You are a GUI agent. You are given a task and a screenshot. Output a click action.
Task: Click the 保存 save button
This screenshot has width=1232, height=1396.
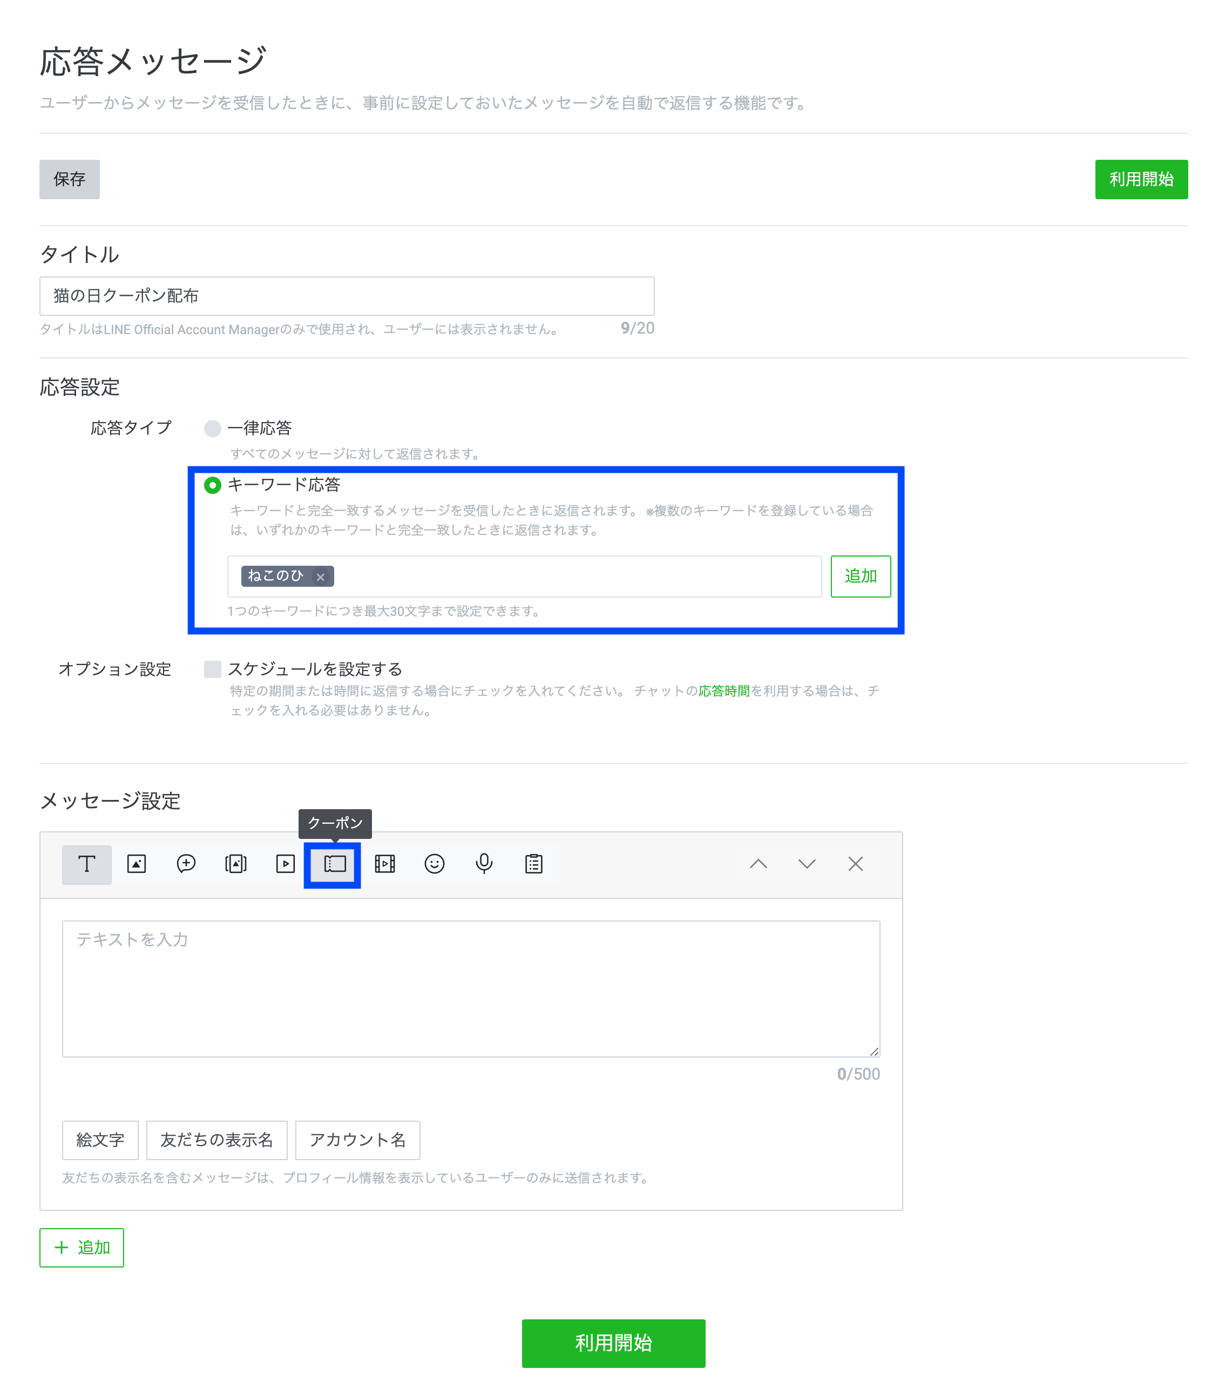70,179
